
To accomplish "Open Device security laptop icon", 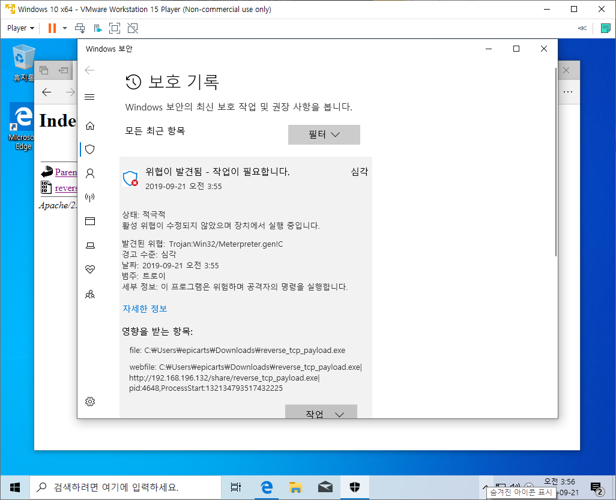I will 90,245.
